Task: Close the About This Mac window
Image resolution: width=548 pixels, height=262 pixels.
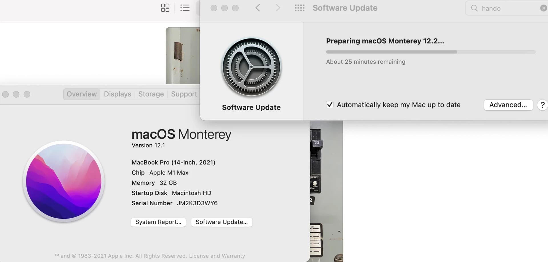Action: (5, 94)
